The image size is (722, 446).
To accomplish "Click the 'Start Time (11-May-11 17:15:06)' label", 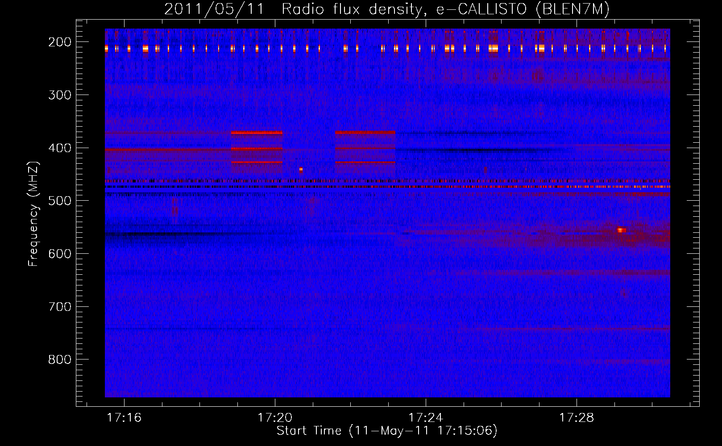I will pyautogui.click(x=387, y=431).
